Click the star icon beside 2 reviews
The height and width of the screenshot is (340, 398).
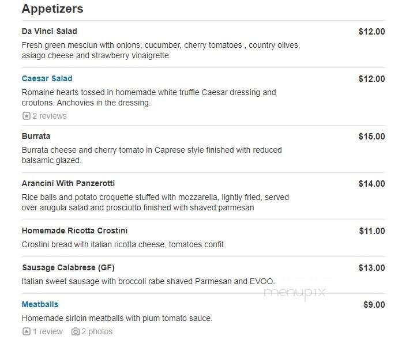(x=26, y=116)
